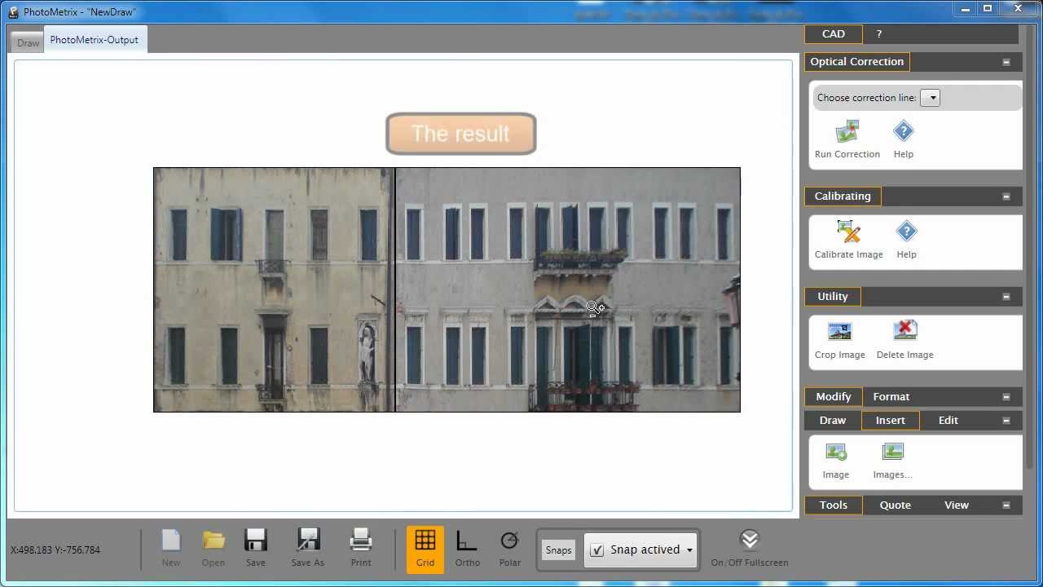Toggle Ortho mode

pos(467,548)
